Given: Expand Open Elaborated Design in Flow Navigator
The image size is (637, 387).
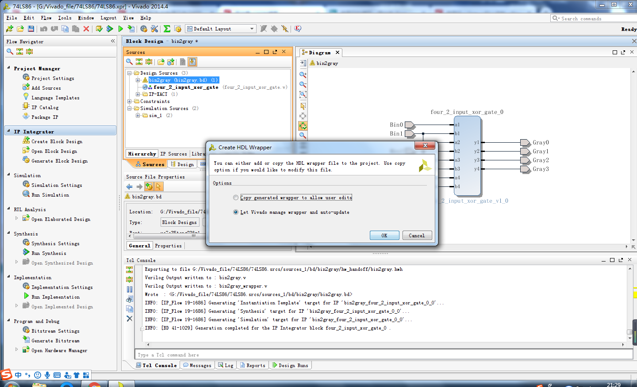Looking at the screenshot, I should 17,218.
